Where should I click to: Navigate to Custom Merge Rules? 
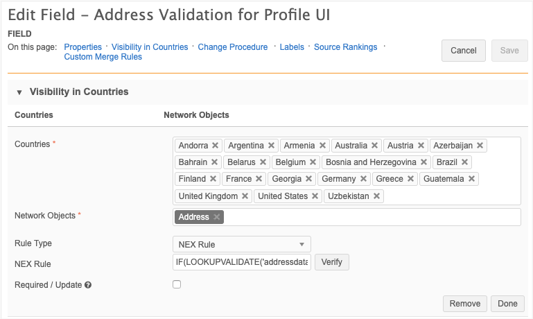pos(103,57)
